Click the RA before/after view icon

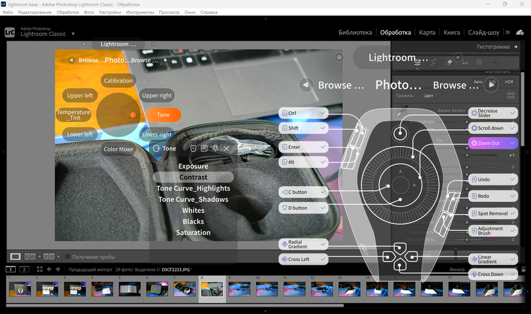point(30,257)
